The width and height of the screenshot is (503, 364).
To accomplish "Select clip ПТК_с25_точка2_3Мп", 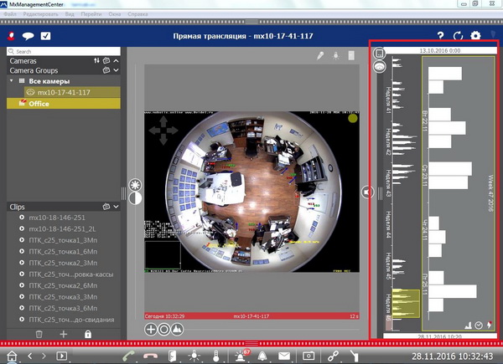I will click(63, 263).
